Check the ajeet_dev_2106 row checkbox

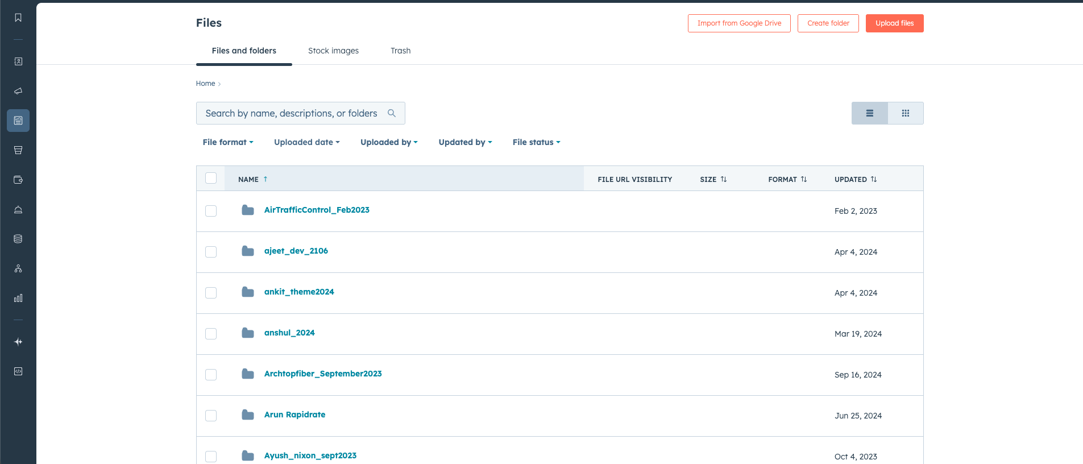coord(211,252)
